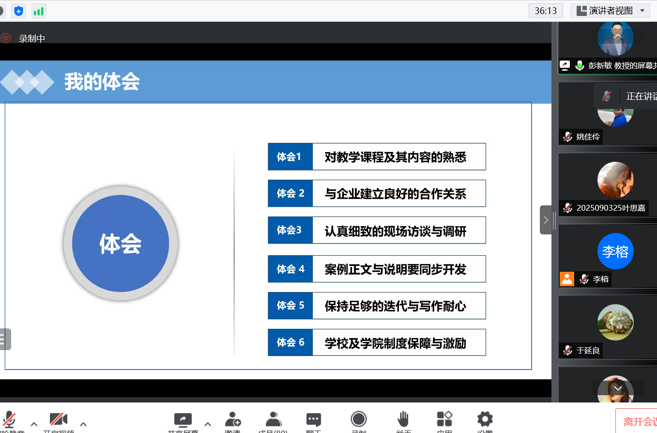Collapse the participant video sidebar

coord(546,220)
